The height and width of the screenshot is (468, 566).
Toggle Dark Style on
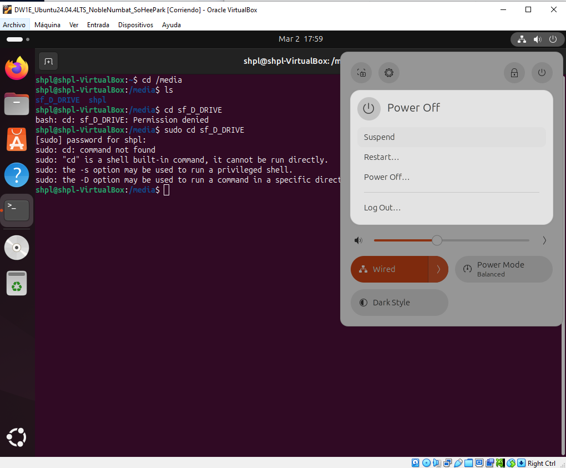pos(399,303)
